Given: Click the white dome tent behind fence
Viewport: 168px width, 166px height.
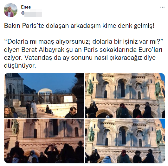Looking at the screenshot, I should [x=45, y=91].
